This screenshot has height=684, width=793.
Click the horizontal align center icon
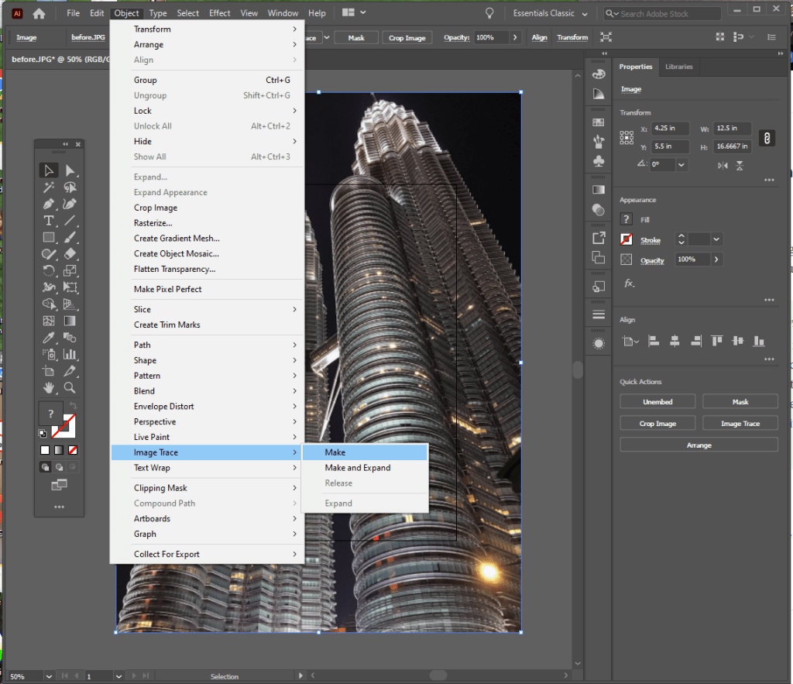[675, 341]
